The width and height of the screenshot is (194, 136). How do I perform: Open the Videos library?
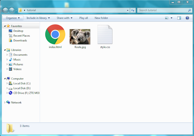(18, 69)
